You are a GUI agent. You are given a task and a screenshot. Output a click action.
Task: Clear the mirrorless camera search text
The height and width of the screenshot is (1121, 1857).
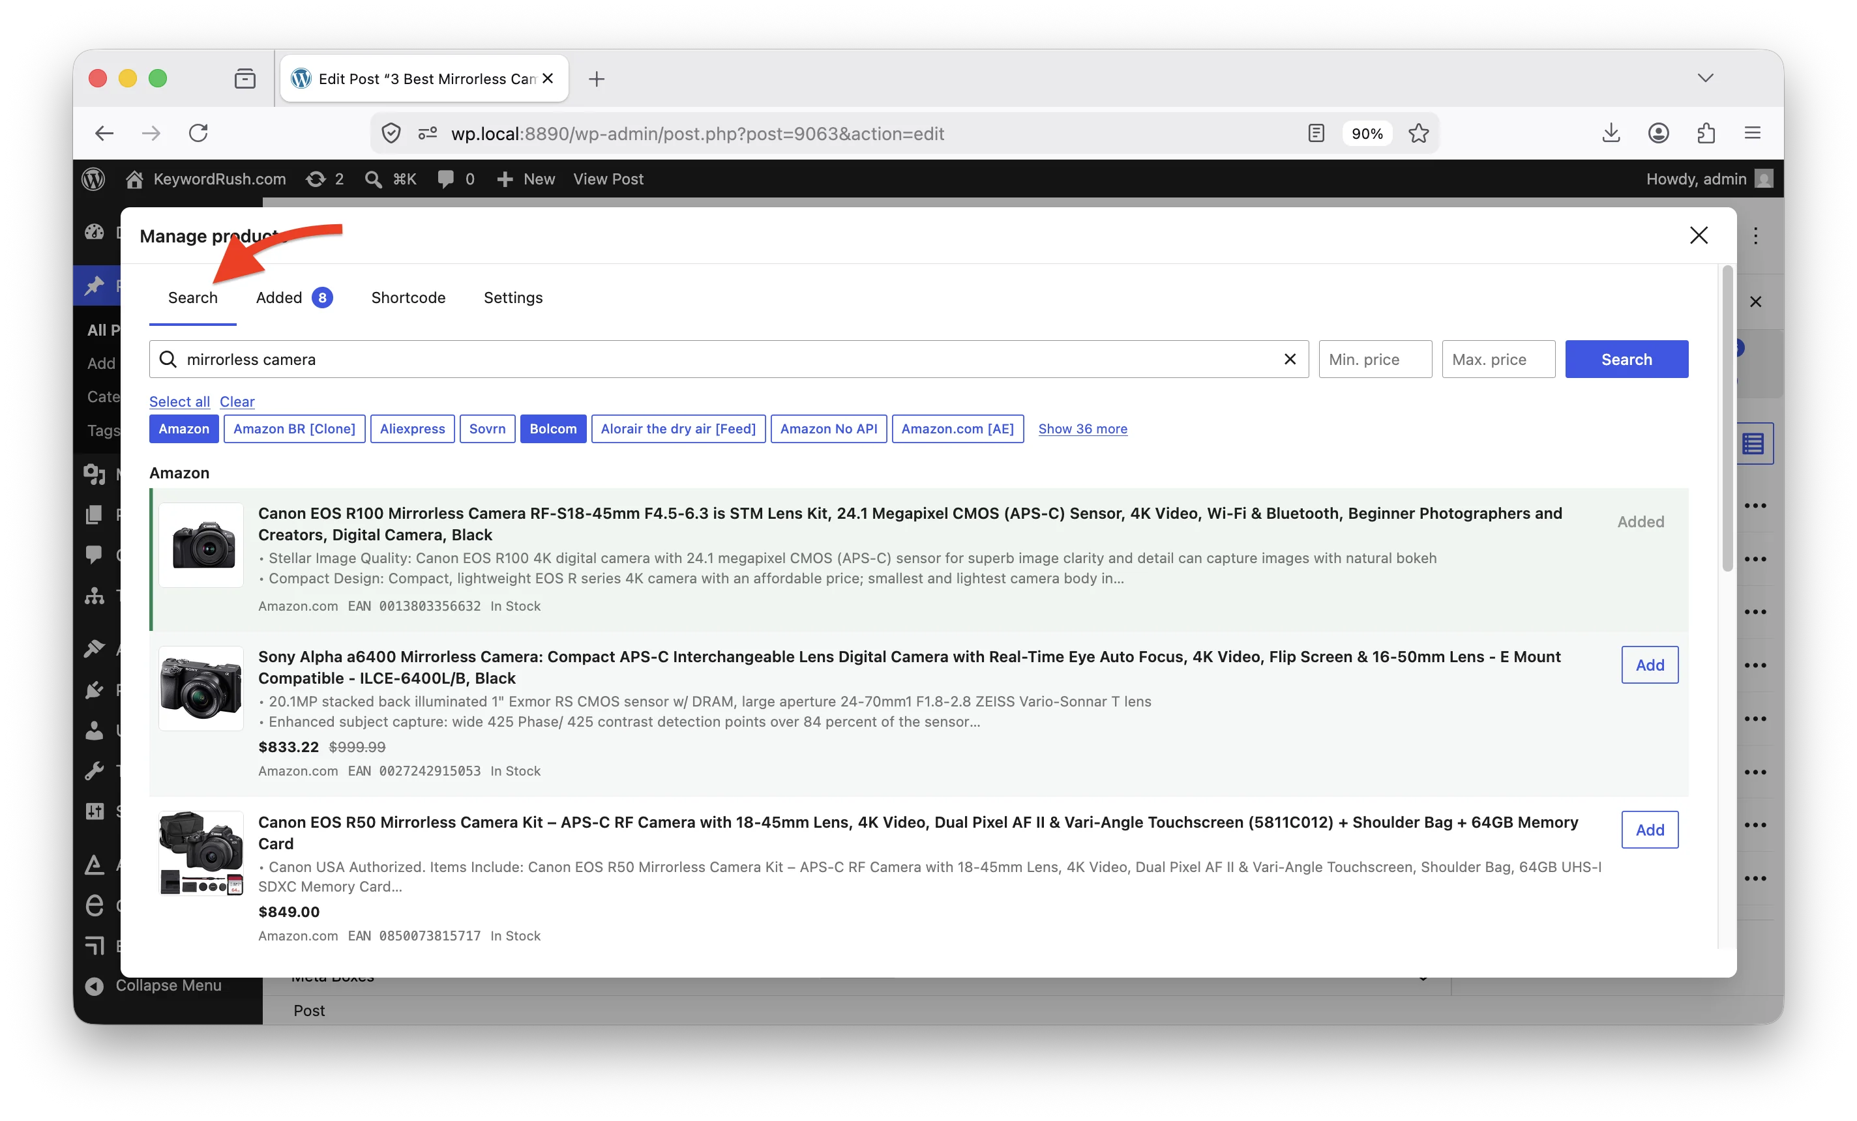coord(1290,359)
